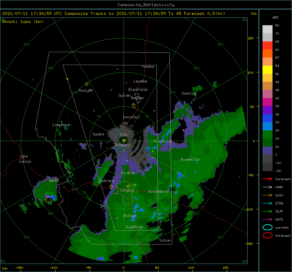Click the 80 dBZ white color swatch

(267, 29)
